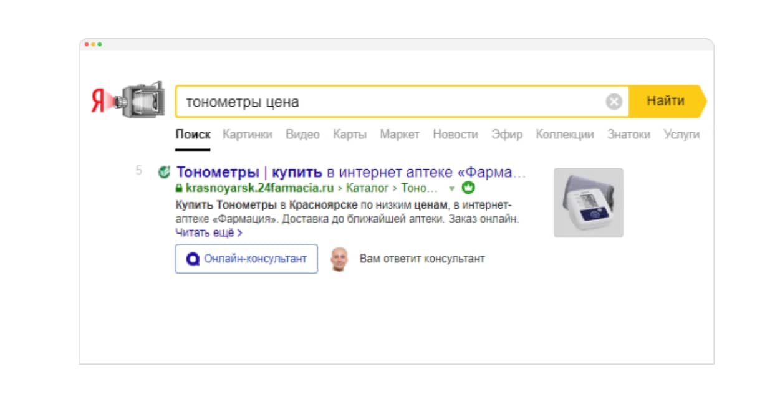The height and width of the screenshot is (412, 780).
Task: Clear the search query with the X icon
Action: (x=614, y=102)
